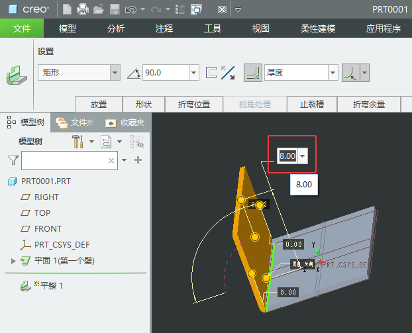The width and height of the screenshot is (412, 333).
Task: Select the 文件夹 navigator tab
Action: 75,122
